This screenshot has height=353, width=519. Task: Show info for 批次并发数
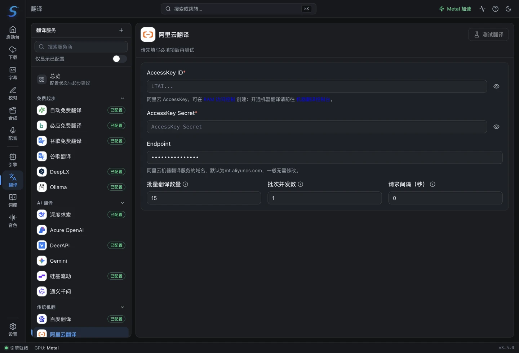(301, 184)
